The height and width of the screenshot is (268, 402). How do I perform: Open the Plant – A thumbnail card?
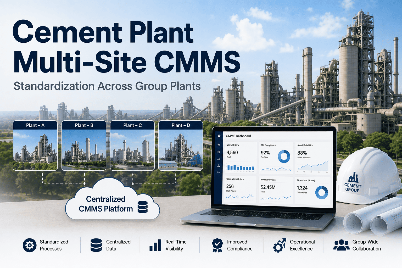[35, 146]
